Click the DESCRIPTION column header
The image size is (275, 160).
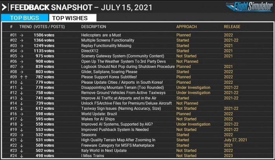pos(93,27)
